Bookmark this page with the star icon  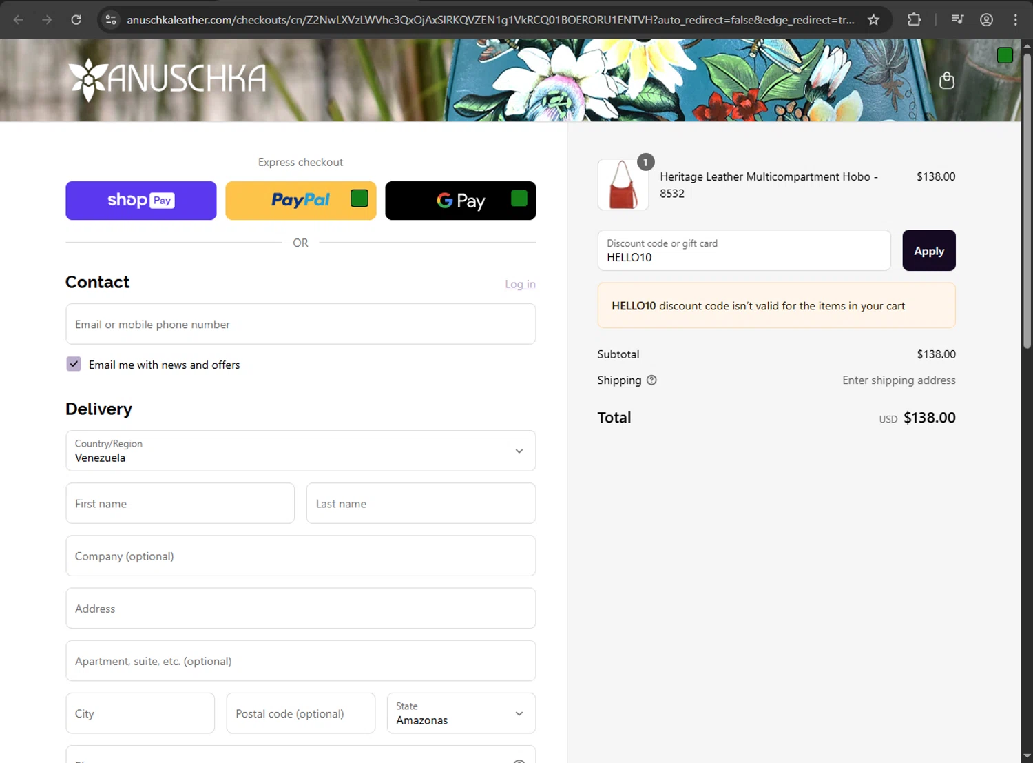coord(873,19)
